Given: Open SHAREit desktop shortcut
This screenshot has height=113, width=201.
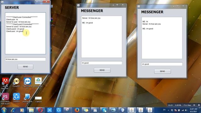Looking at the screenshot, I should click(x=16, y=98).
